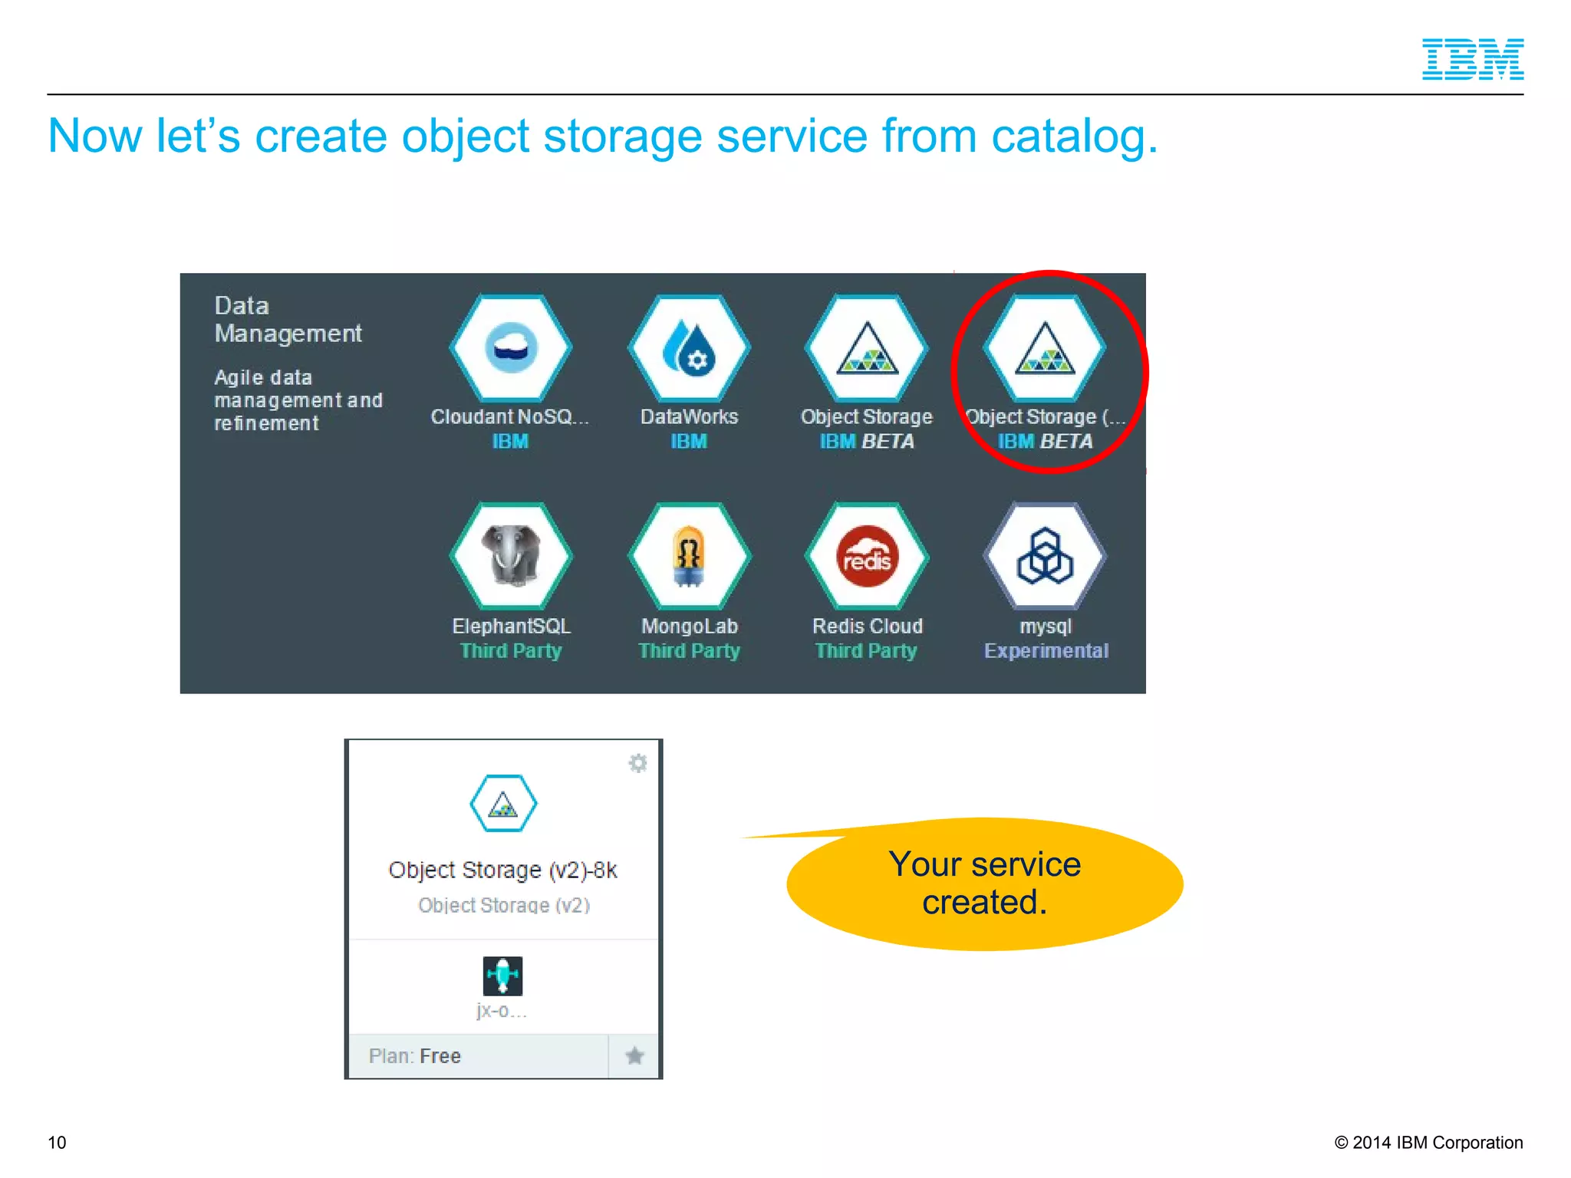1571x1178 pixels.
Task: Click the IBM logo in corner
Action: [1473, 59]
